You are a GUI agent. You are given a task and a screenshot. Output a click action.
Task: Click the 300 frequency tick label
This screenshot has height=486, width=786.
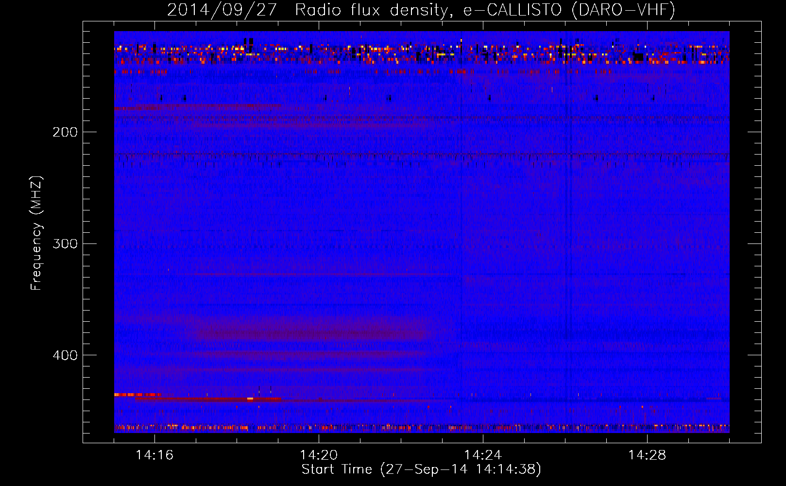click(65, 243)
